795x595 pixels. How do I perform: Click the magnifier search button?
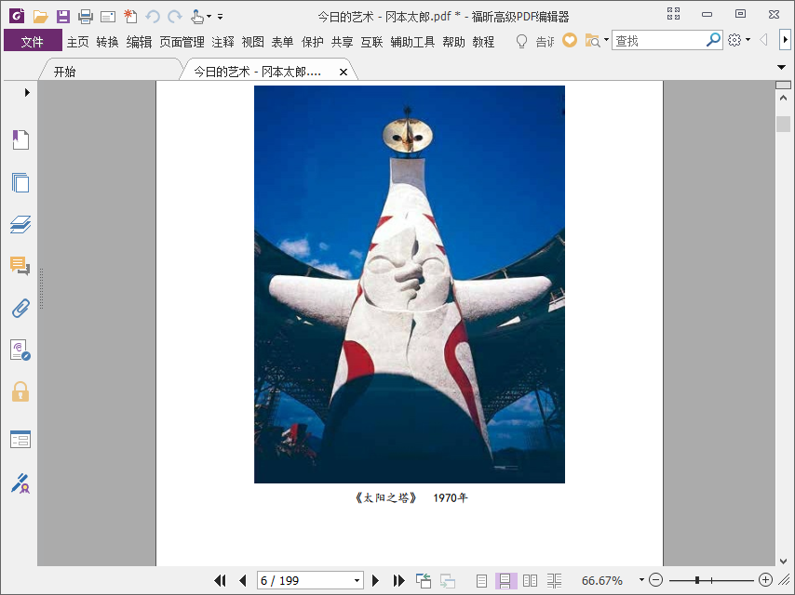click(713, 40)
